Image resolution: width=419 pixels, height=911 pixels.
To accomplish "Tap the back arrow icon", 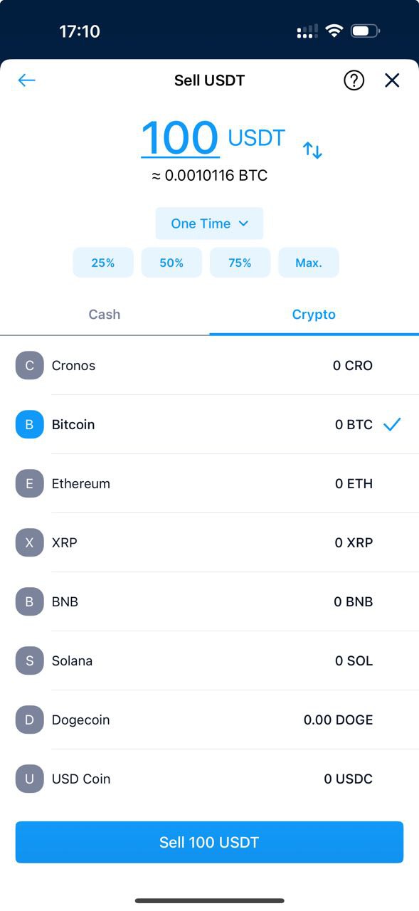I will [26, 80].
